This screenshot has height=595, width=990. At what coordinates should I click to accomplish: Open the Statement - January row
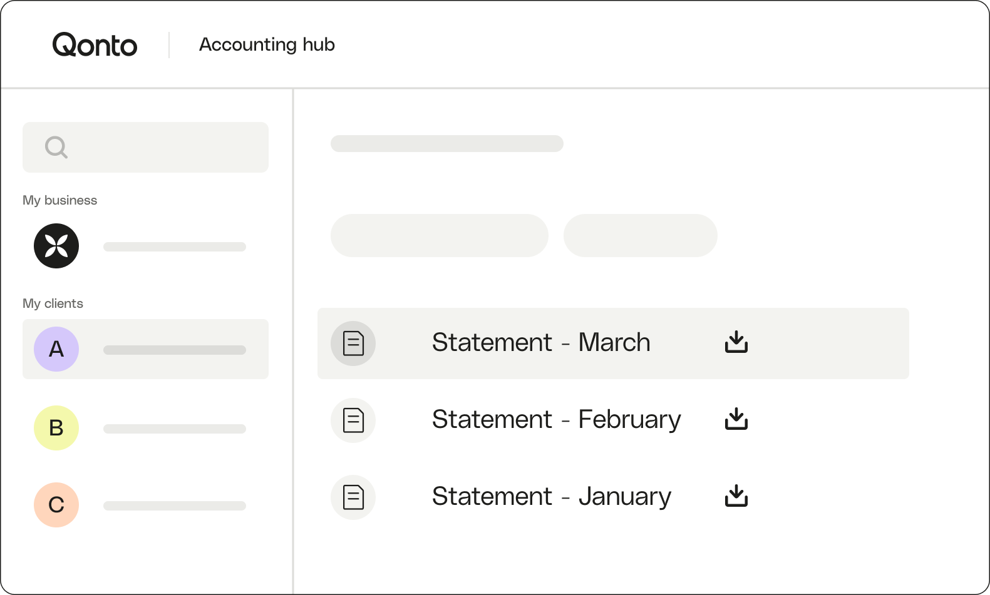tap(613, 497)
